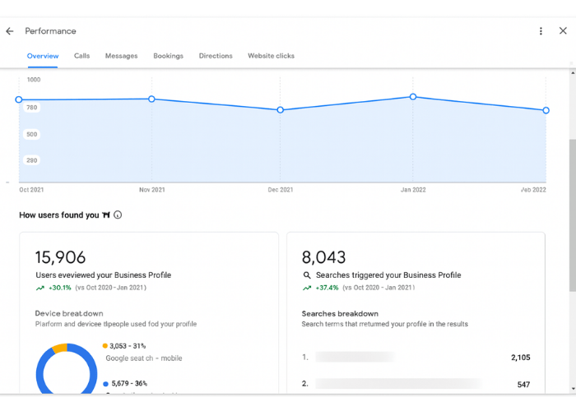Click the flag icon after How users found you
The image size is (576, 411).
click(105, 215)
